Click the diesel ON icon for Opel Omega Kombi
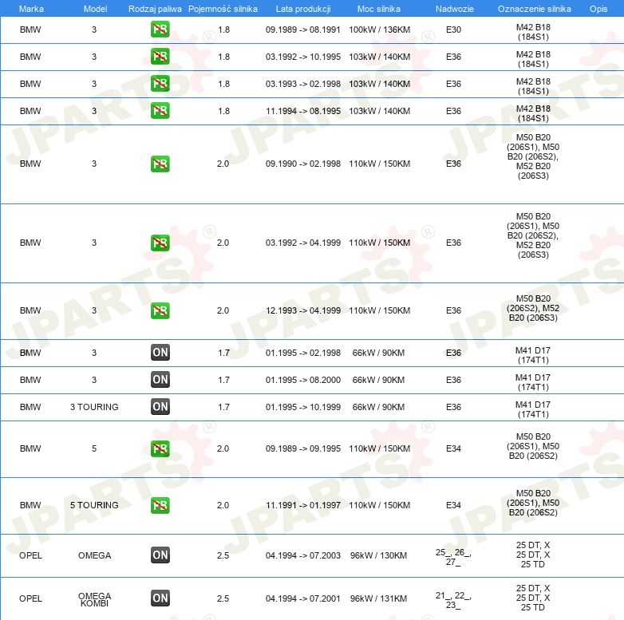 click(160, 598)
